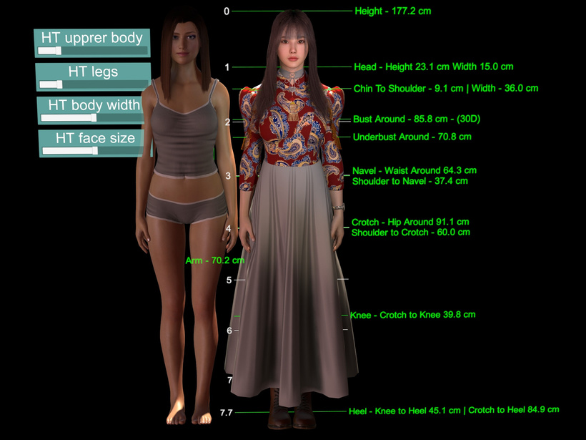
Task: Click the Height 177.2 cm measurement label
Action: click(x=392, y=11)
